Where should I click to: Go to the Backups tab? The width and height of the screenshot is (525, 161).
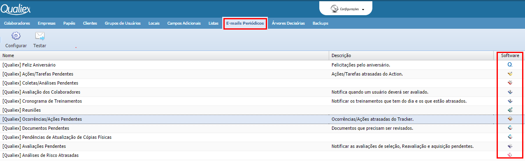[x=321, y=23]
